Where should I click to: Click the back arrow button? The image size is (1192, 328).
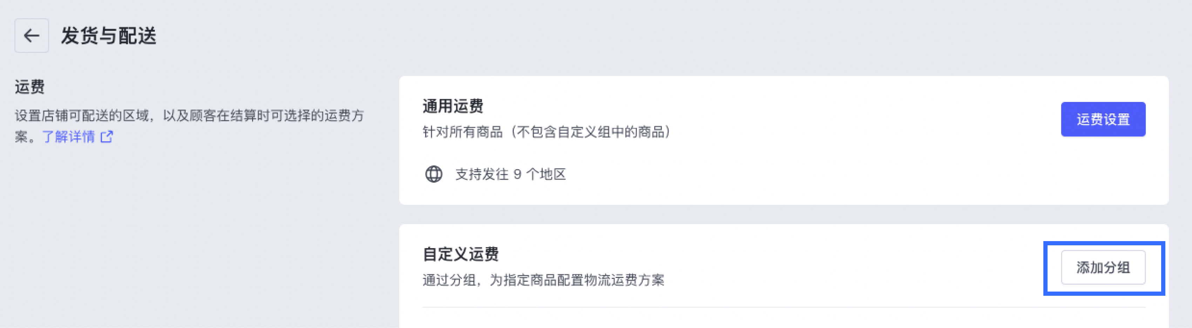click(32, 36)
